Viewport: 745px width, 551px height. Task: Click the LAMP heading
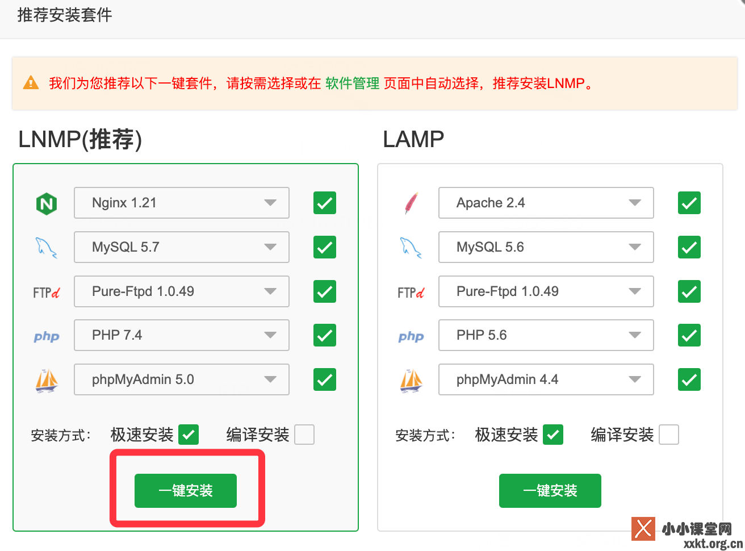pyautogui.click(x=413, y=139)
